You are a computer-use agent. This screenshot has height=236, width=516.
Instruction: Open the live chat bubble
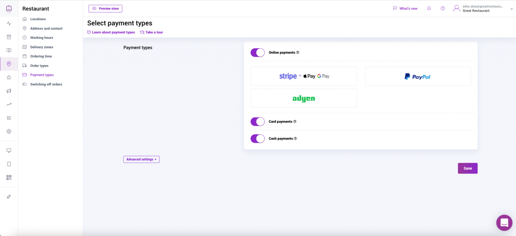click(504, 223)
